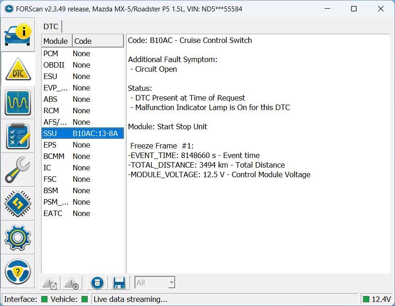Click the 12.4V voltage indicator in status bar
Image resolution: width=395 pixels, height=306 pixels.
coord(377,299)
